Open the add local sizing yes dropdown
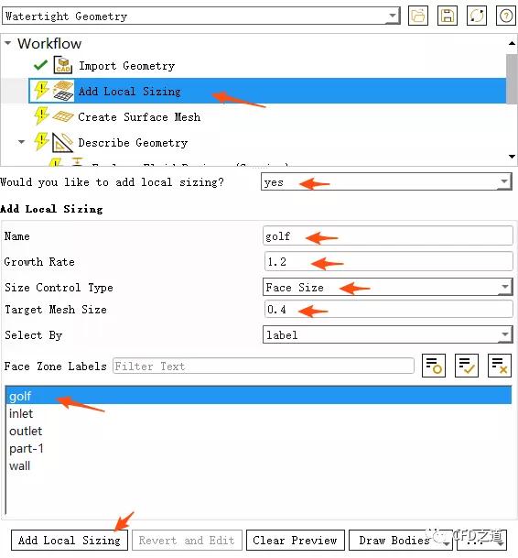Screen dimensions: 518x558 tap(386, 181)
